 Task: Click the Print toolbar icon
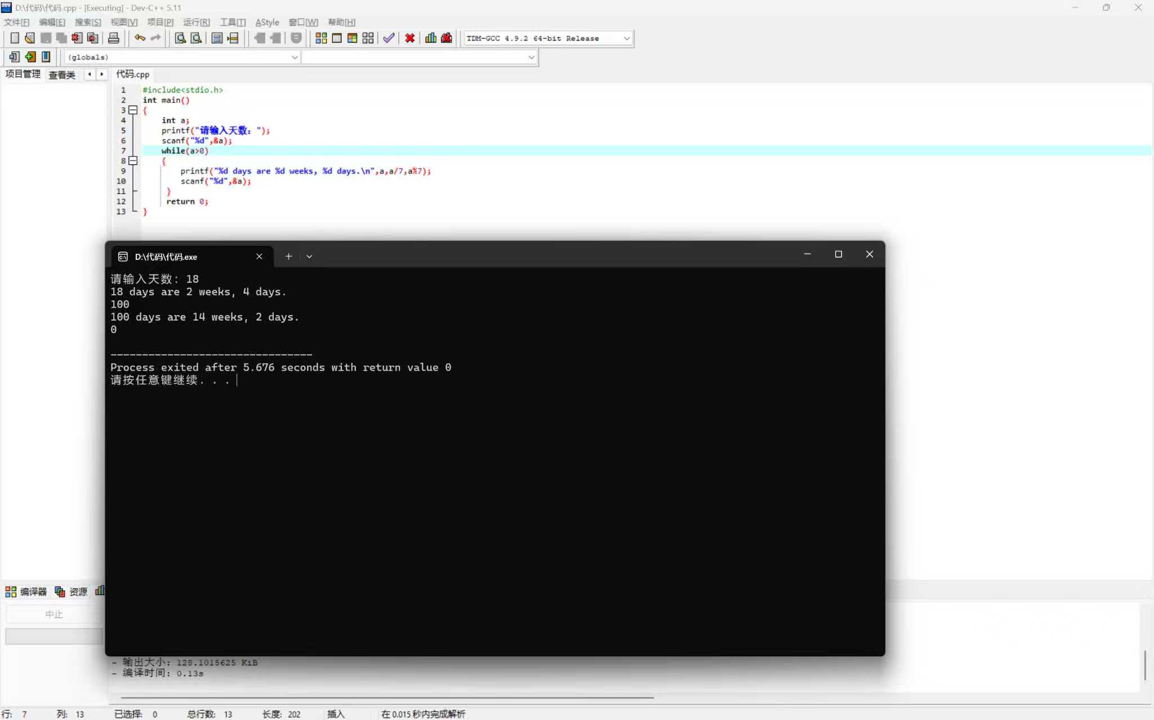[x=113, y=38]
